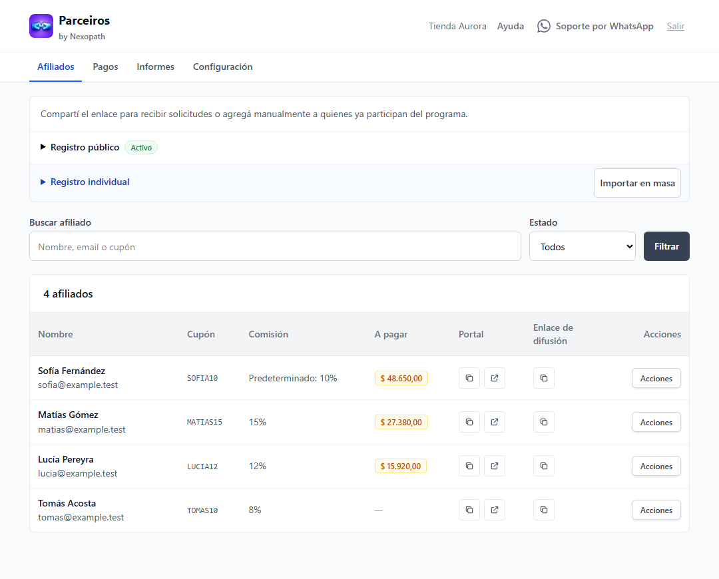Copy the diffusion link for Matías Gómez
The image size is (719, 579).
click(544, 422)
